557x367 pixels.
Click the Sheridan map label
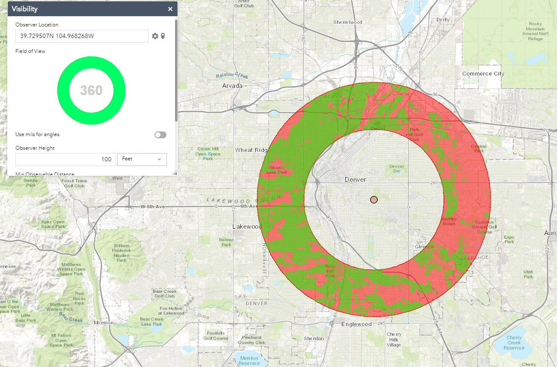(x=314, y=338)
